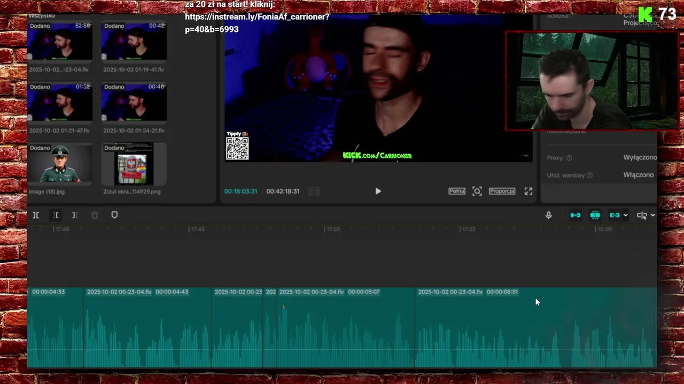The width and height of the screenshot is (684, 384).
Task: Click file name 2025-10-02 01-21-47.flv
Action: (x=59, y=130)
